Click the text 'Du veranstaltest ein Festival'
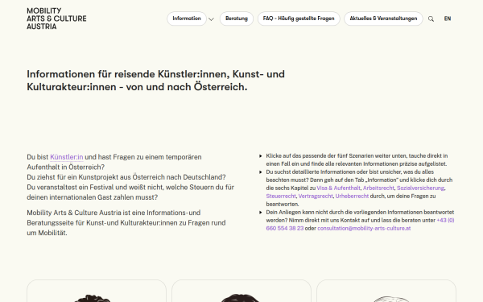The image size is (483, 302). click(x=130, y=192)
